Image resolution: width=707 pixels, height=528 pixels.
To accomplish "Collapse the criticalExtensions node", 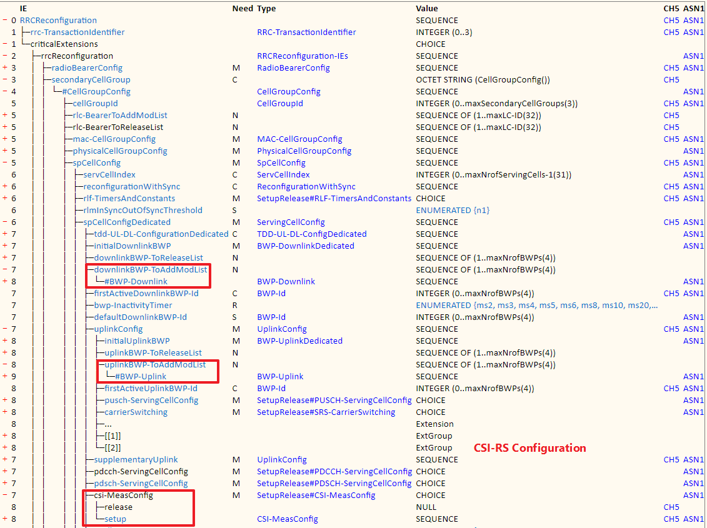I will coord(5,44).
